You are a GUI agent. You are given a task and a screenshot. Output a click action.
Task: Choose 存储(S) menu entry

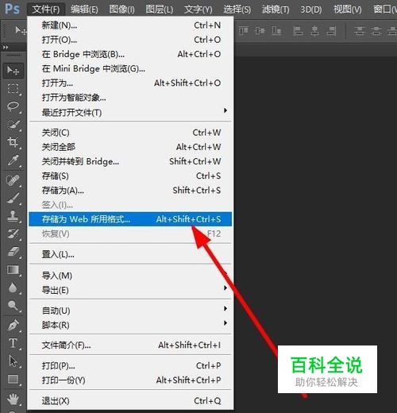[130, 176]
